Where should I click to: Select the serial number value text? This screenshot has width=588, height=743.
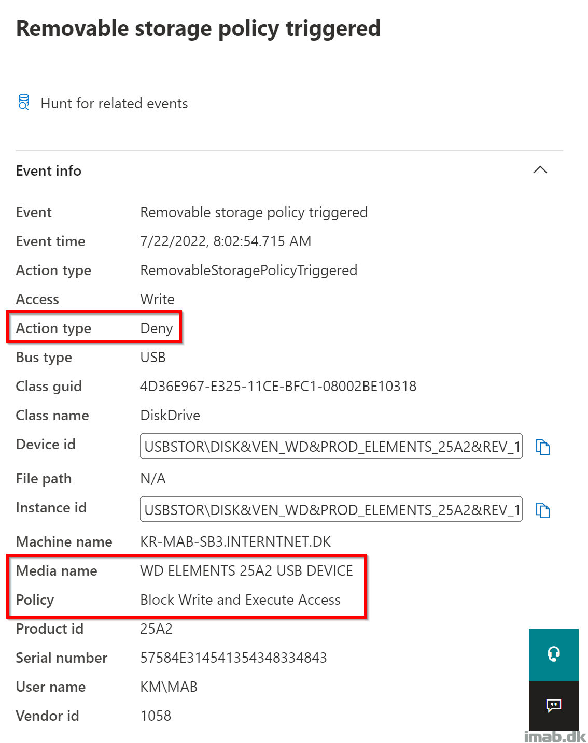[233, 658]
